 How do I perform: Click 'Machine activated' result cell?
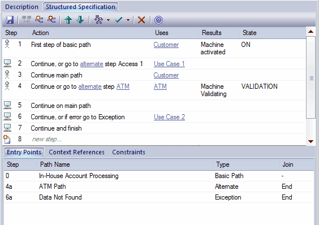pos(213,48)
